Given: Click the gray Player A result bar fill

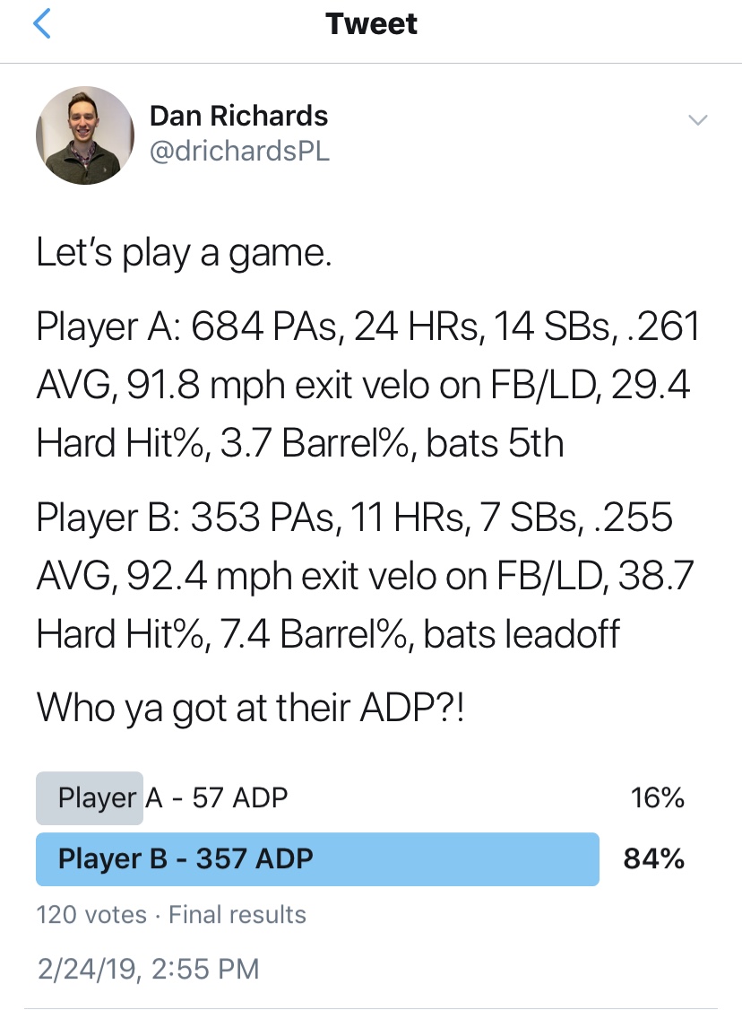Looking at the screenshot, I should pos(90,798).
